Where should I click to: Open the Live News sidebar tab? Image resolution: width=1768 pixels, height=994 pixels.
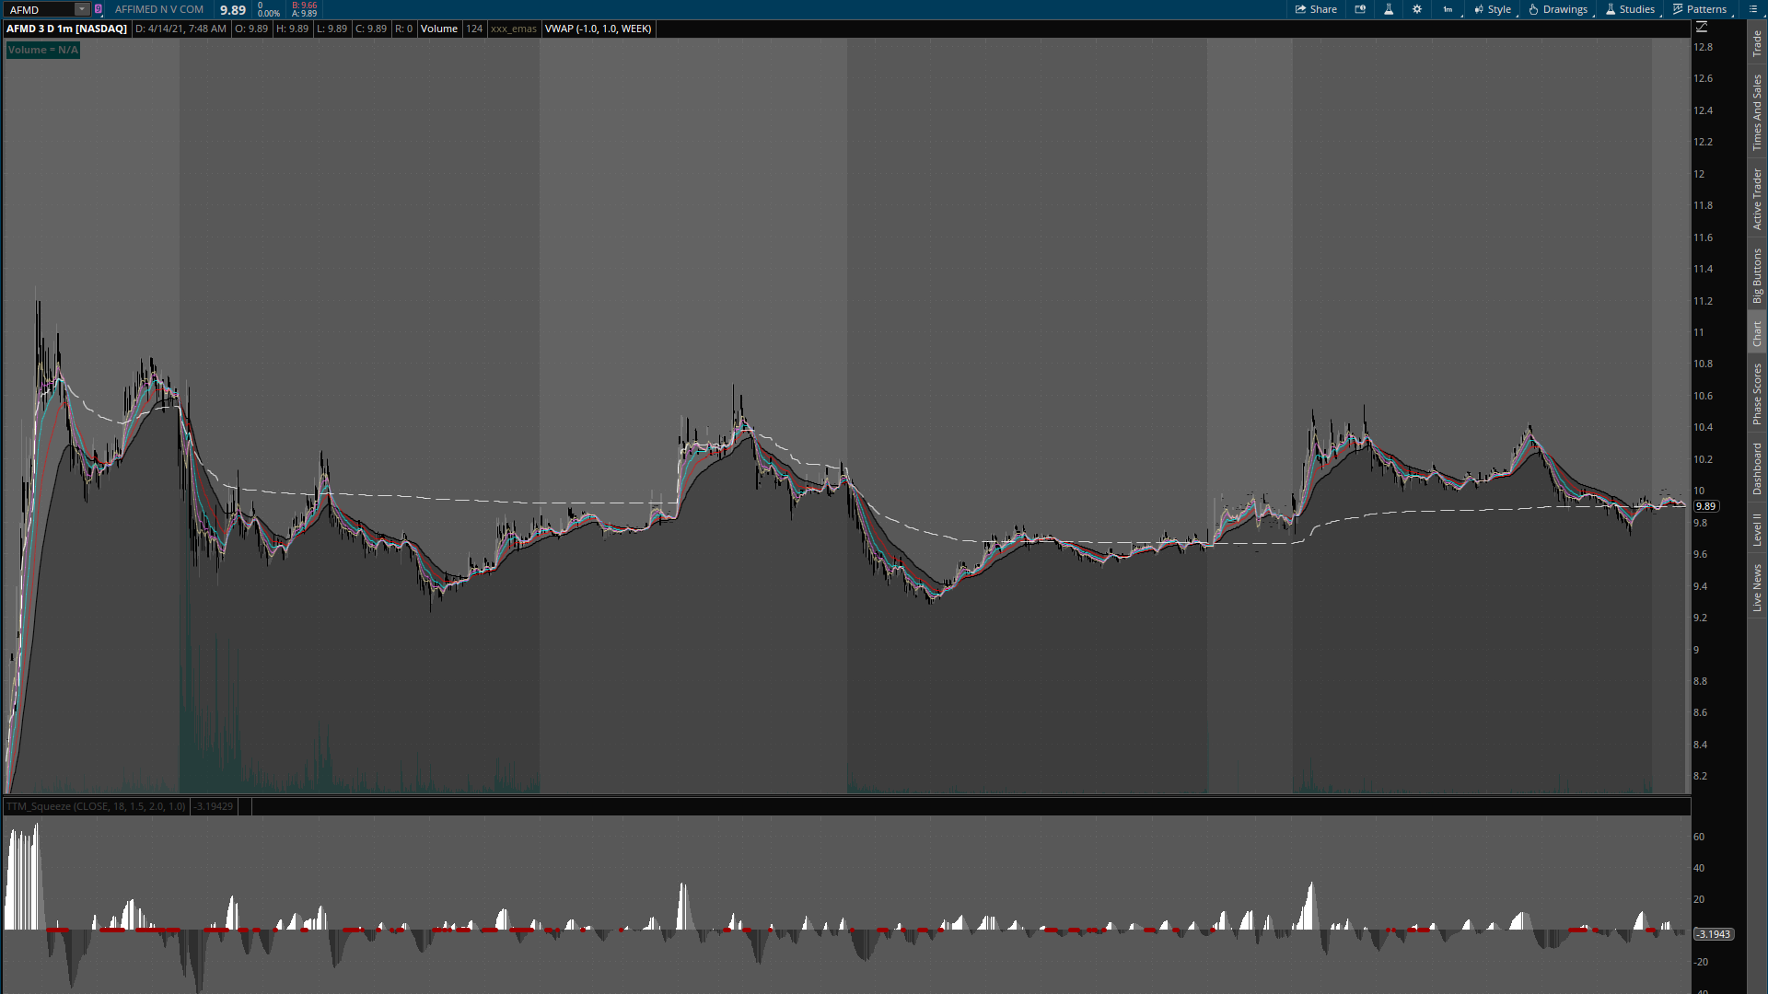[1757, 588]
